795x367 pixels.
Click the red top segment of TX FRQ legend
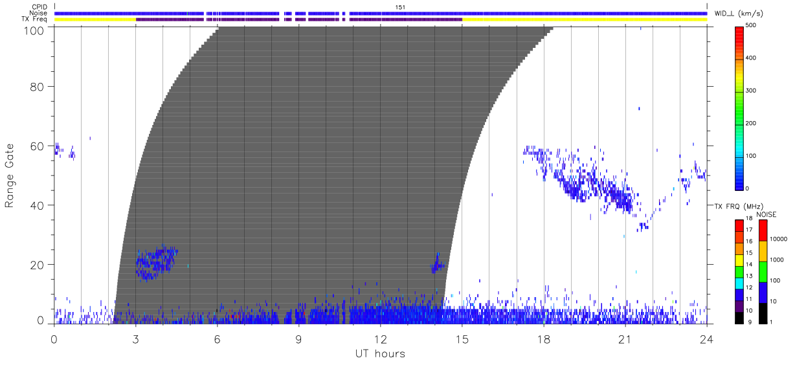pos(740,226)
